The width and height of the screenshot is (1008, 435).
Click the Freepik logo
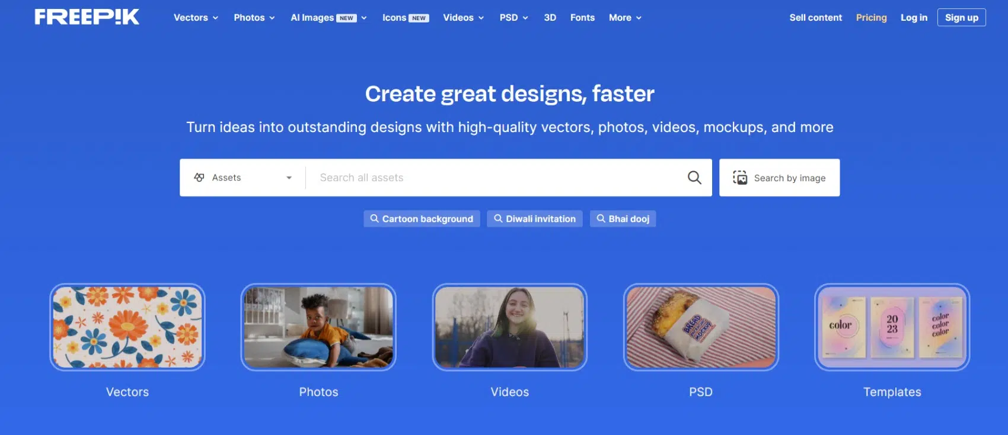(87, 17)
